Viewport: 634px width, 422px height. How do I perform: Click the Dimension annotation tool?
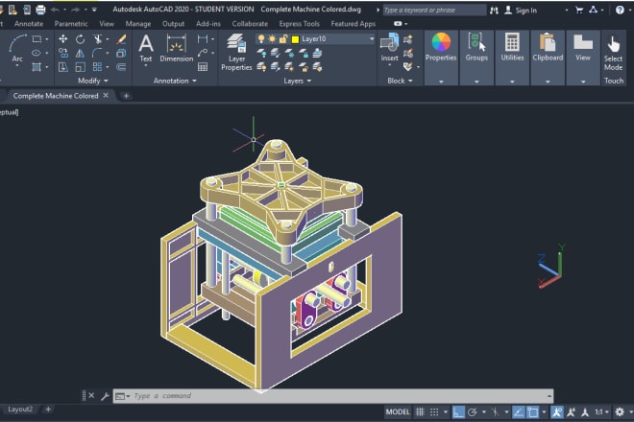click(x=177, y=48)
